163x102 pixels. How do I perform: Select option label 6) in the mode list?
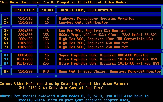6,43
